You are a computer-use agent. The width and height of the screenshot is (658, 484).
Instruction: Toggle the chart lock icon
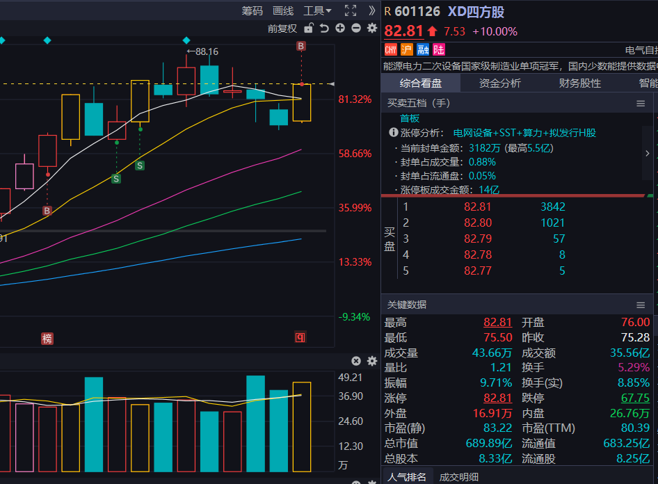tap(309, 28)
